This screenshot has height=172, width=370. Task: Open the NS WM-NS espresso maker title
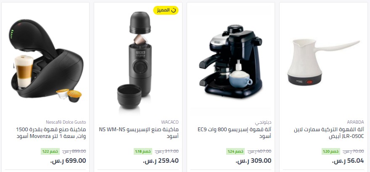tap(139, 133)
